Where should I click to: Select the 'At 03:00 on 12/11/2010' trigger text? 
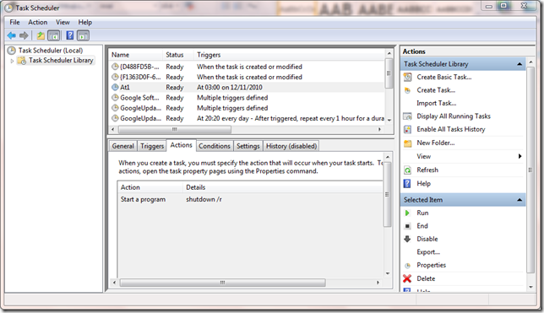(230, 88)
